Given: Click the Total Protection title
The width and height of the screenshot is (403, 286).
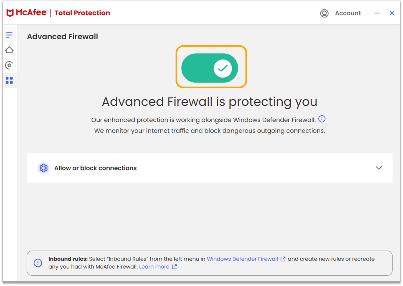Looking at the screenshot, I should click(x=82, y=13).
